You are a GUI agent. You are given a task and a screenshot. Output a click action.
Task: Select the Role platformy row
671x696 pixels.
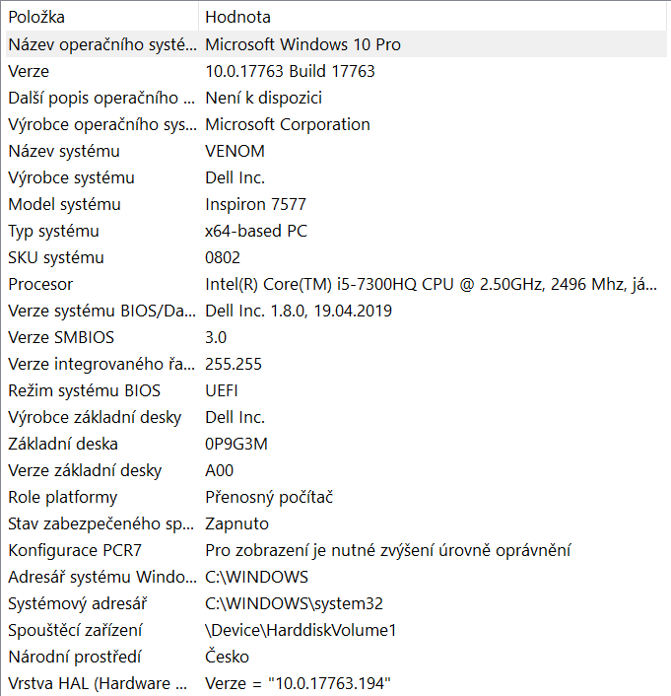(x=62, y=497)
